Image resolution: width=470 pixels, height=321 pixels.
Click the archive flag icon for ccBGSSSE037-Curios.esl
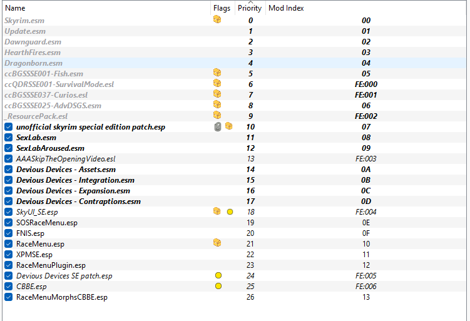tap(217, 94)
